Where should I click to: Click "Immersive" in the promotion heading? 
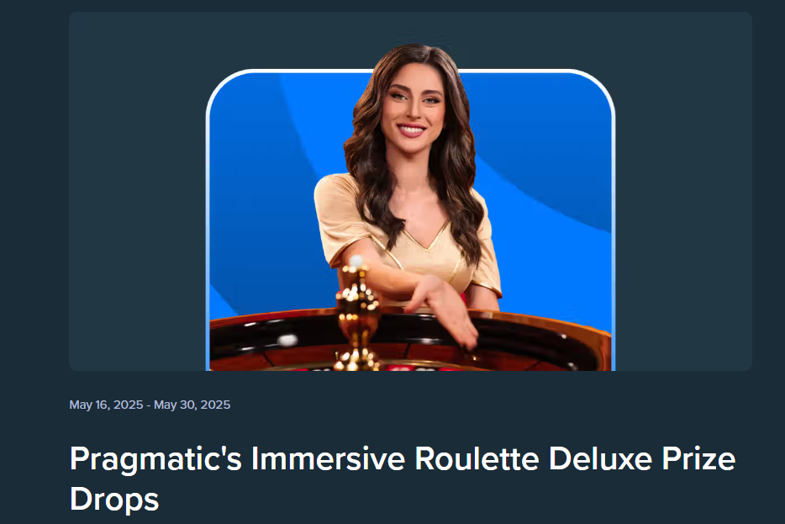328,459
